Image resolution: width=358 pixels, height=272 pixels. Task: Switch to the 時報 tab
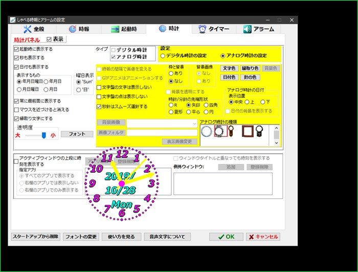coord(79,29)
